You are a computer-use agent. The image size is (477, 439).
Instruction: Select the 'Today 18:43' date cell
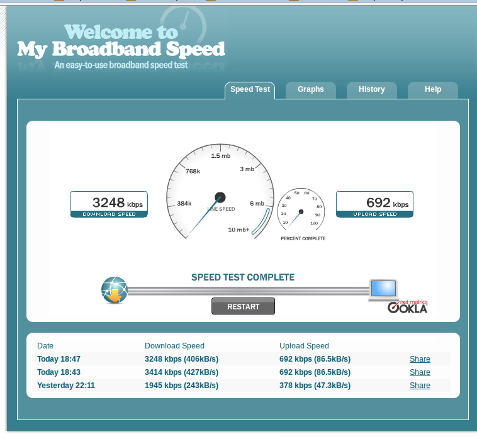coord(59,372)
